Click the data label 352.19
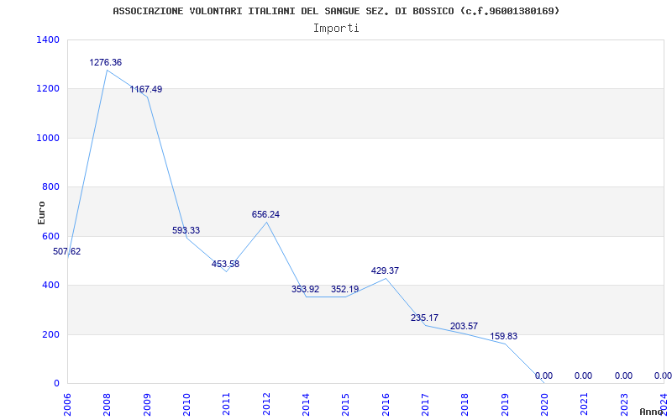672x420 pixels. pyautogui.click(x=345, y=289)
